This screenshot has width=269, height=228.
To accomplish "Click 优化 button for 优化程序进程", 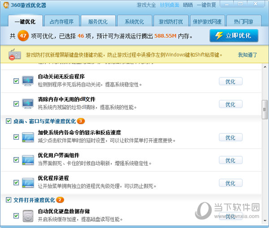I will 230,183.
